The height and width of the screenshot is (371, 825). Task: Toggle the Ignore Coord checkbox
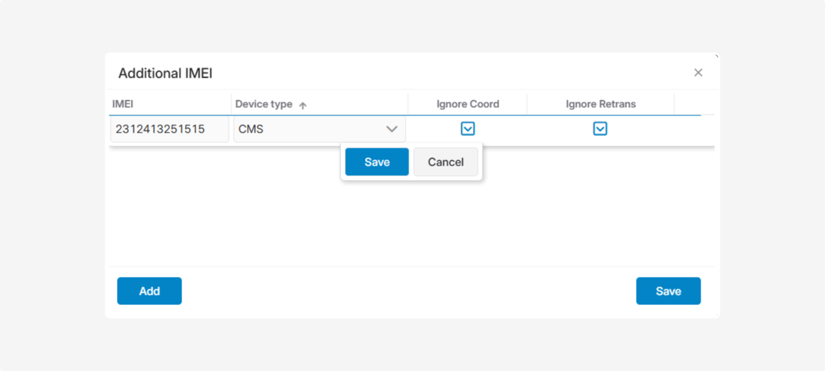[467, 128]
